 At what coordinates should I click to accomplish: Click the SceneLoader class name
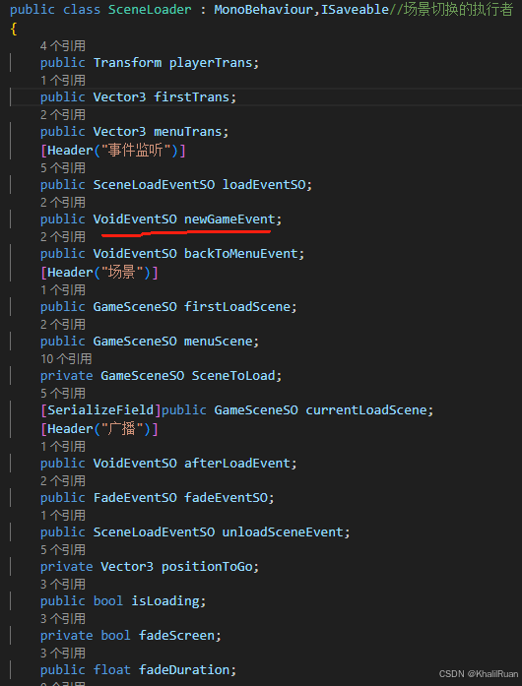(x=150, y=10)
